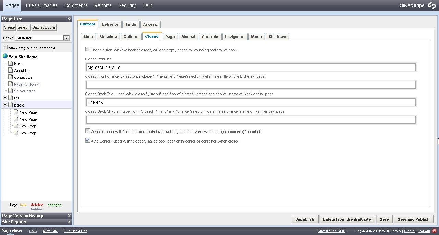Open the Show All items dropdown
439x235 pixels.
(66, 38)
